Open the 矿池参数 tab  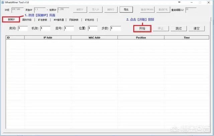[42, 20]
